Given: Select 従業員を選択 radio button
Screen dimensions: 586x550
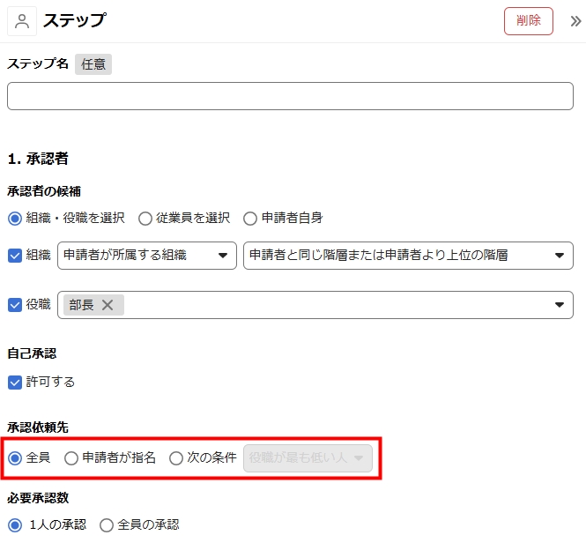Looking at the screenshot, I should [x=145, y=218].
